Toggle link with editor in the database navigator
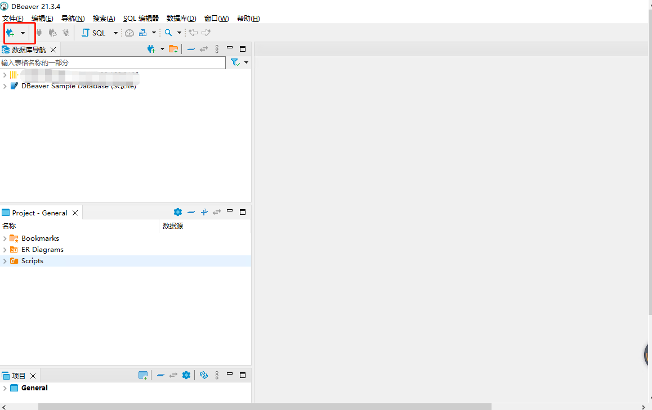The image size is (652, 410). tap(204, 49)
